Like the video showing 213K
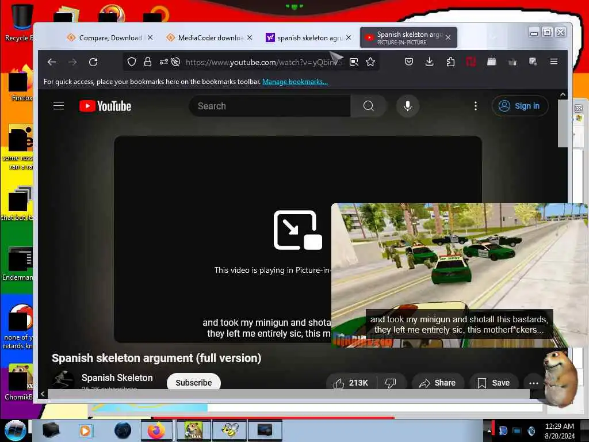 point(350,383)
